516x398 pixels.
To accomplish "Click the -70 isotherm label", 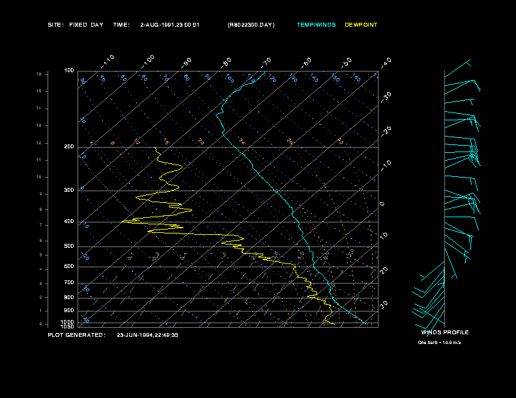I will click(x=266, y=62).
